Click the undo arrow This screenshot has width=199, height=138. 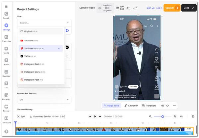pos(129,8)
